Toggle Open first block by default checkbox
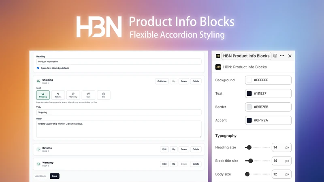 click(38, 68)
